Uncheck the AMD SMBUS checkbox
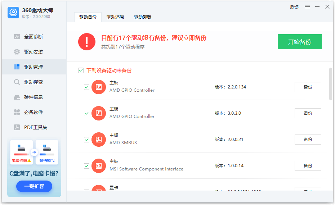This screenshot has width=335, height=205. coord(86,140)
